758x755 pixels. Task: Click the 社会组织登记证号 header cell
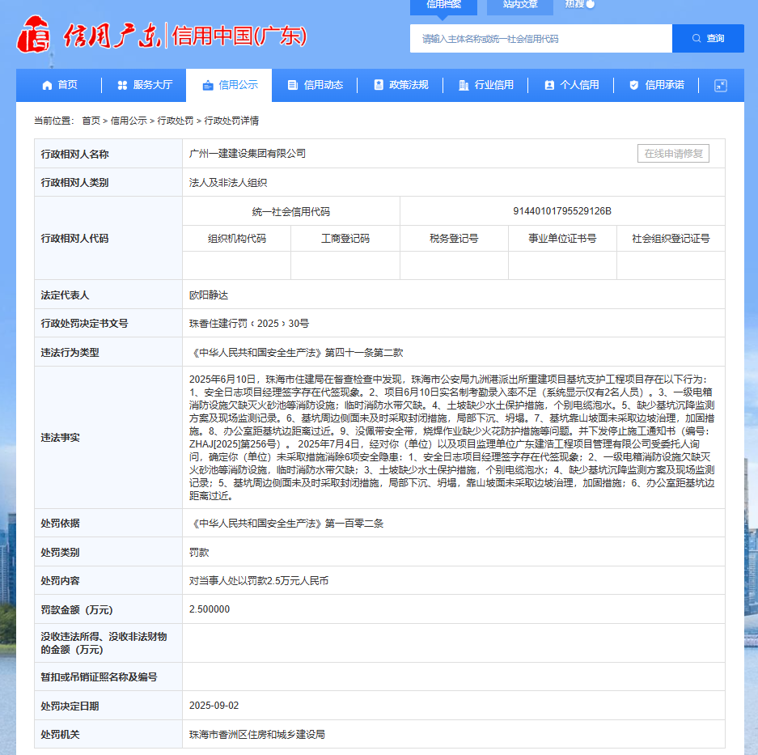point(671,239)
